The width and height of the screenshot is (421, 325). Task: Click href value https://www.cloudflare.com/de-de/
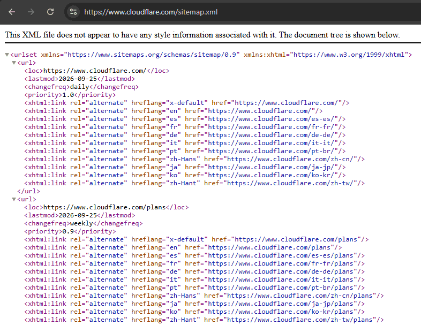(271, 135)
